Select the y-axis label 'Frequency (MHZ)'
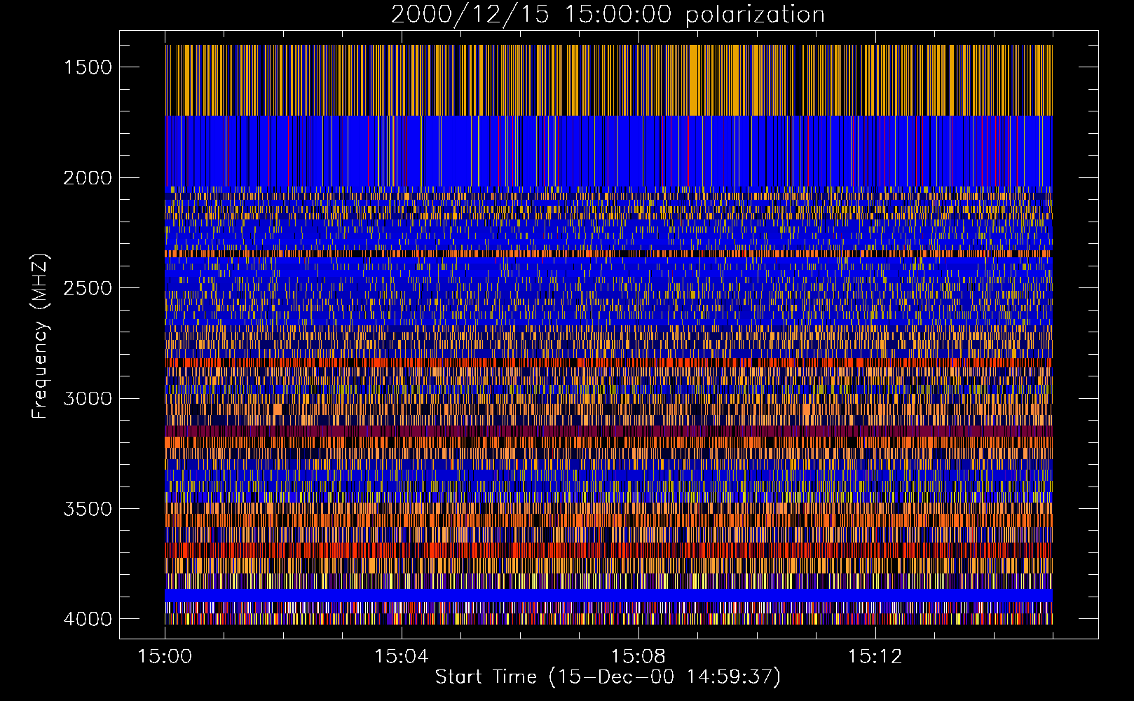 41,336
